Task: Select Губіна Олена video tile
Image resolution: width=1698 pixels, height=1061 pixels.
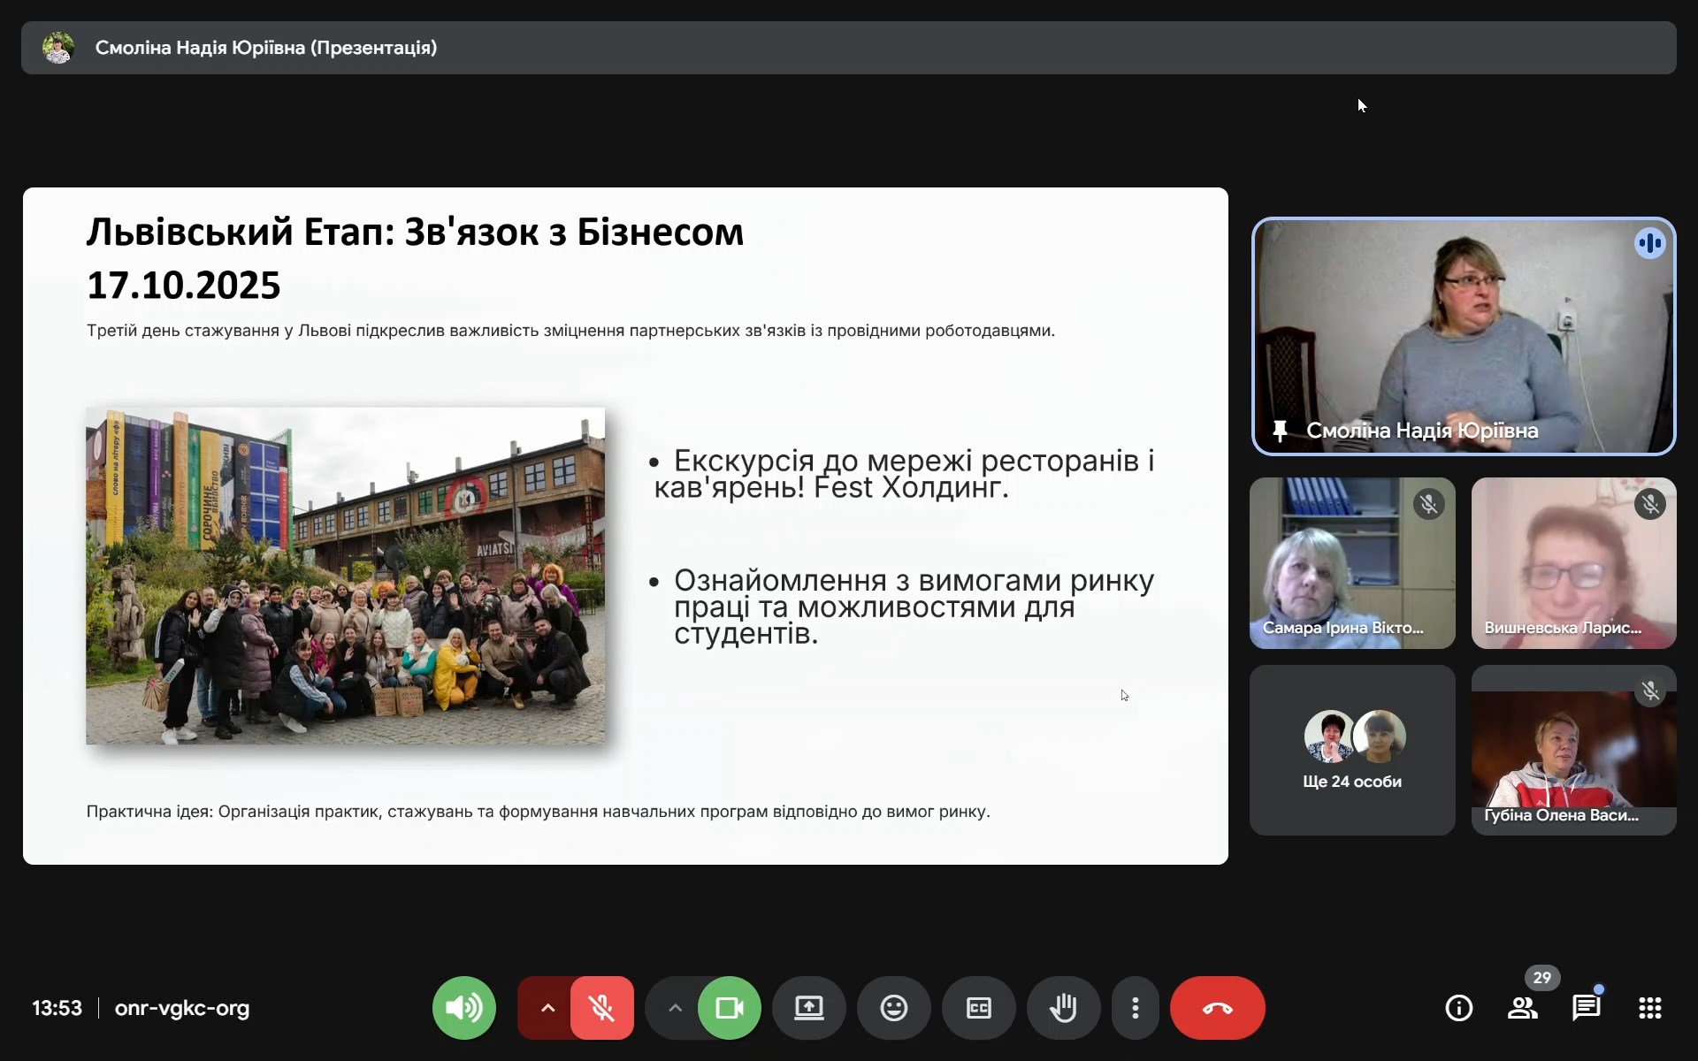Action: pos(1573,750)
